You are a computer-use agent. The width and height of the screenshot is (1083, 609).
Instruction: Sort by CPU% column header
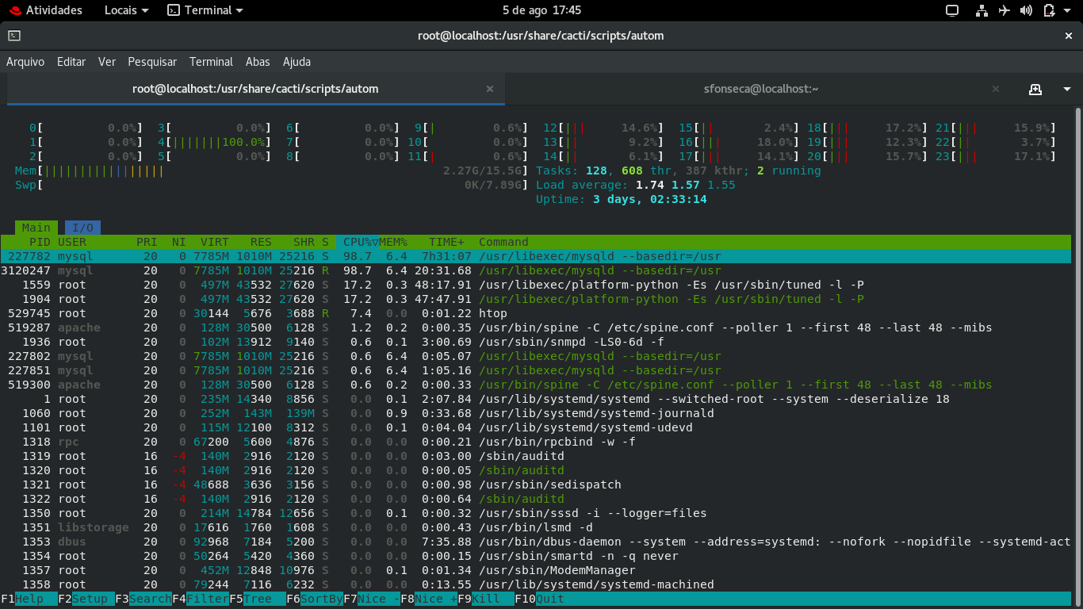[x=358, y=242]
